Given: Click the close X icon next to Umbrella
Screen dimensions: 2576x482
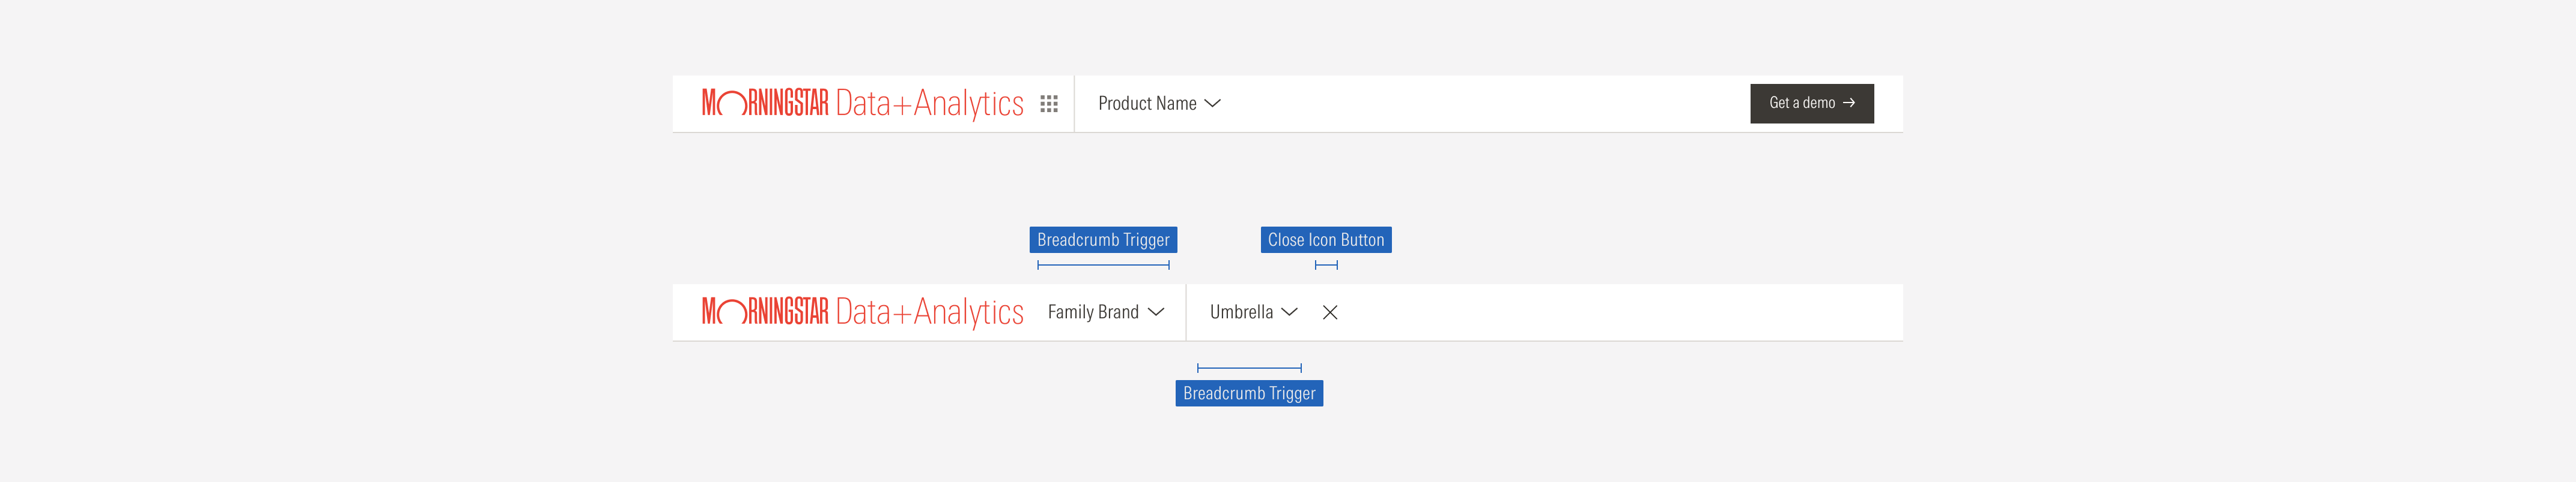Looking at the screenshot, I should coord(1330,312).
